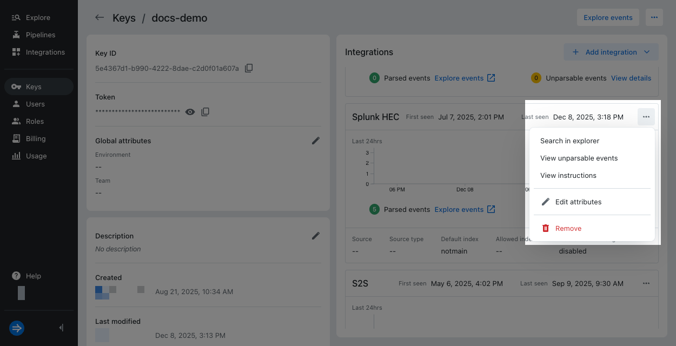Select Edit attributes in context menu

578,202
